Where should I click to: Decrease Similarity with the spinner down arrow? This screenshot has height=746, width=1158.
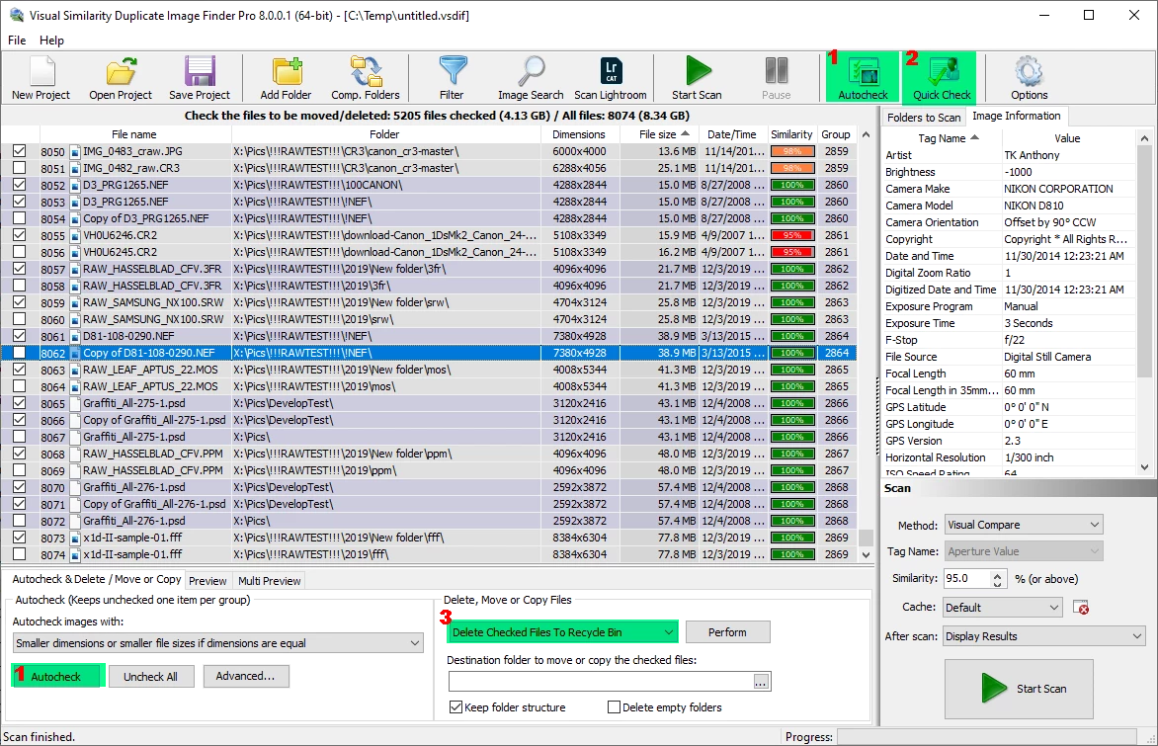coord(998,584)
